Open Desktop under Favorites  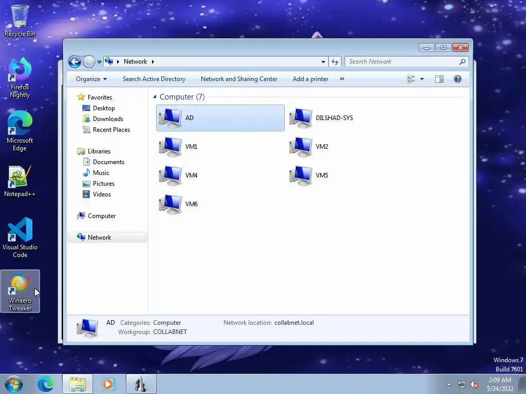click(x=104, y=108)
